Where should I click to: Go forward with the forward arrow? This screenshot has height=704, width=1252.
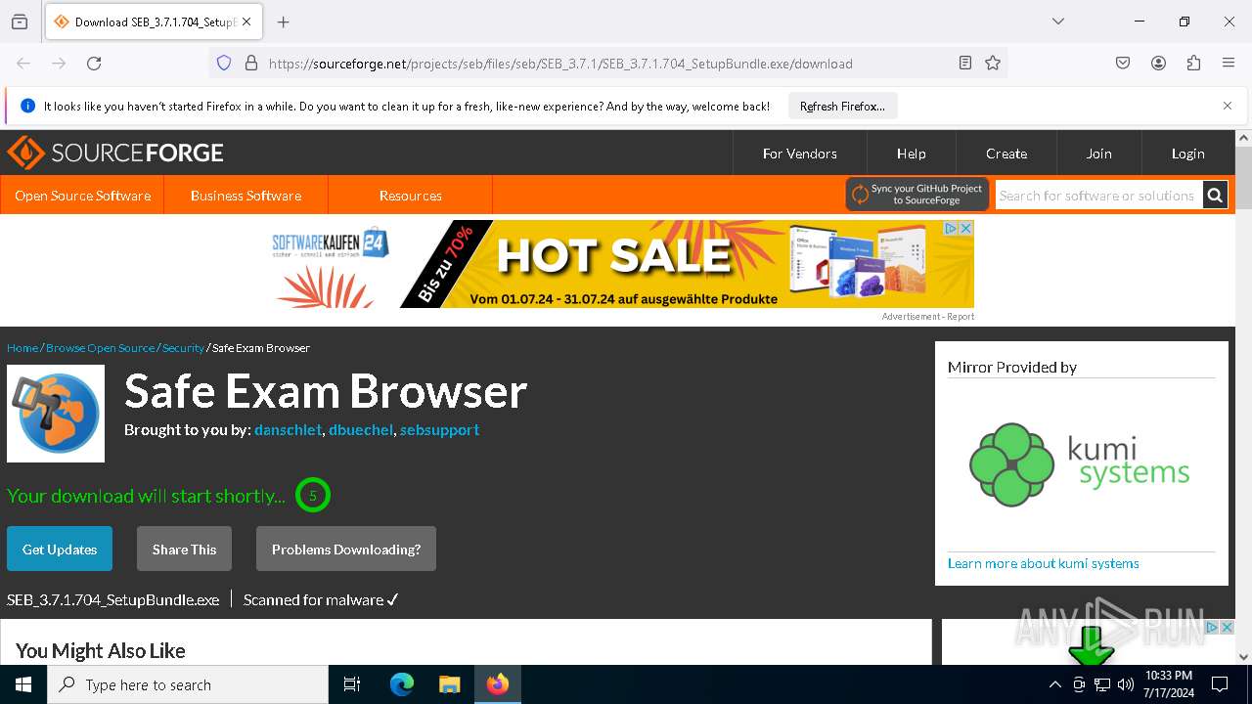[59, 64]
